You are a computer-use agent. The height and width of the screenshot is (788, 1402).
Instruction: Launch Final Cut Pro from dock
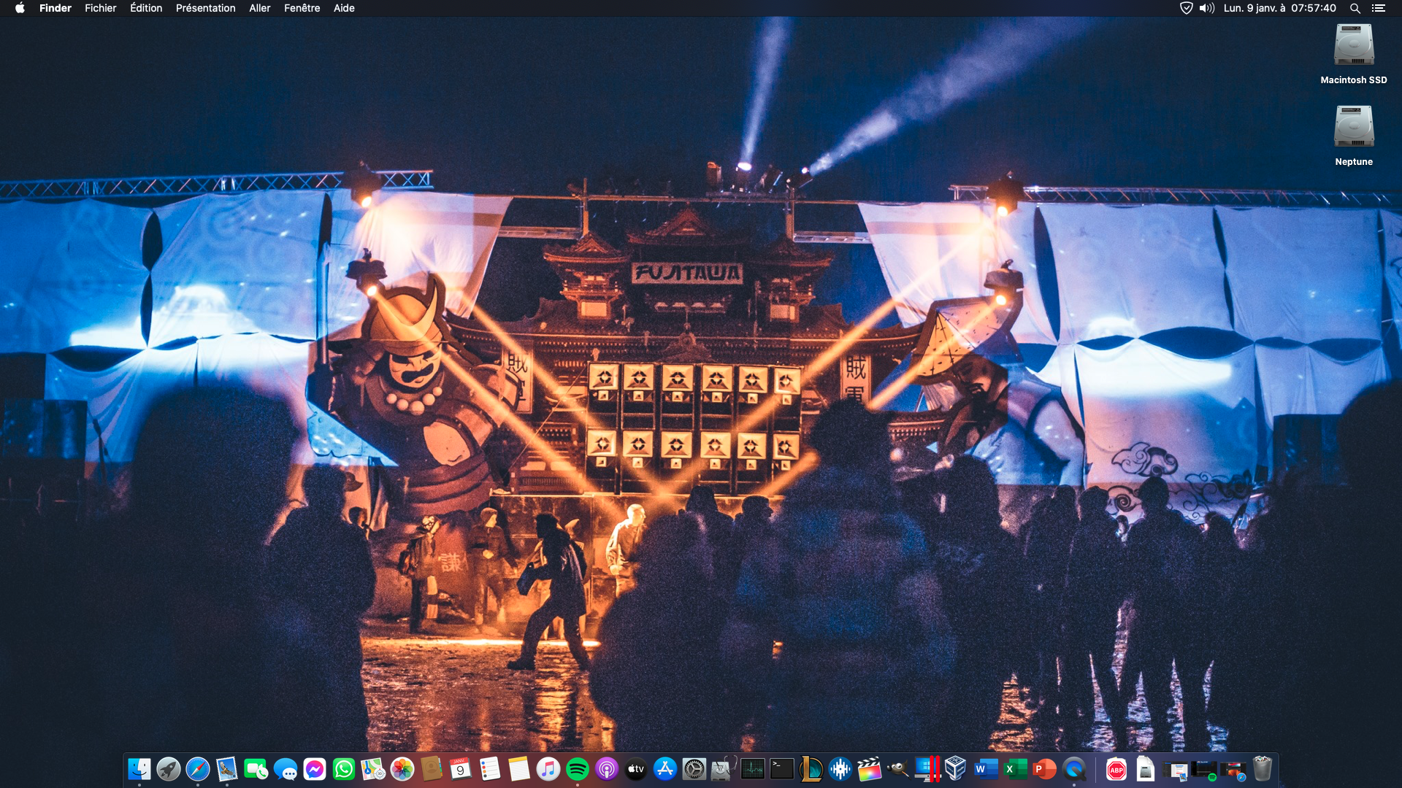(x=869, y=769)
